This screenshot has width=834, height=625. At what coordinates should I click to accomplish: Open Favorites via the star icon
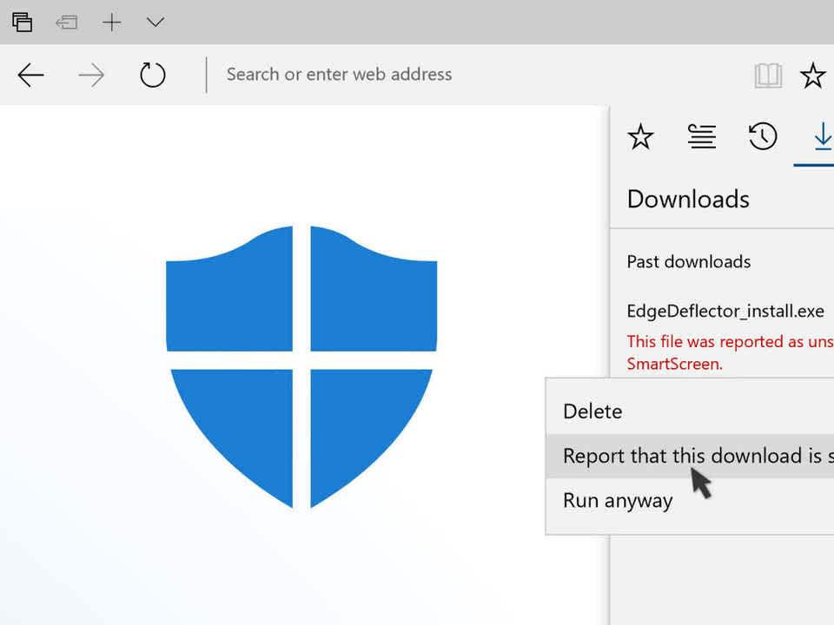641,137
